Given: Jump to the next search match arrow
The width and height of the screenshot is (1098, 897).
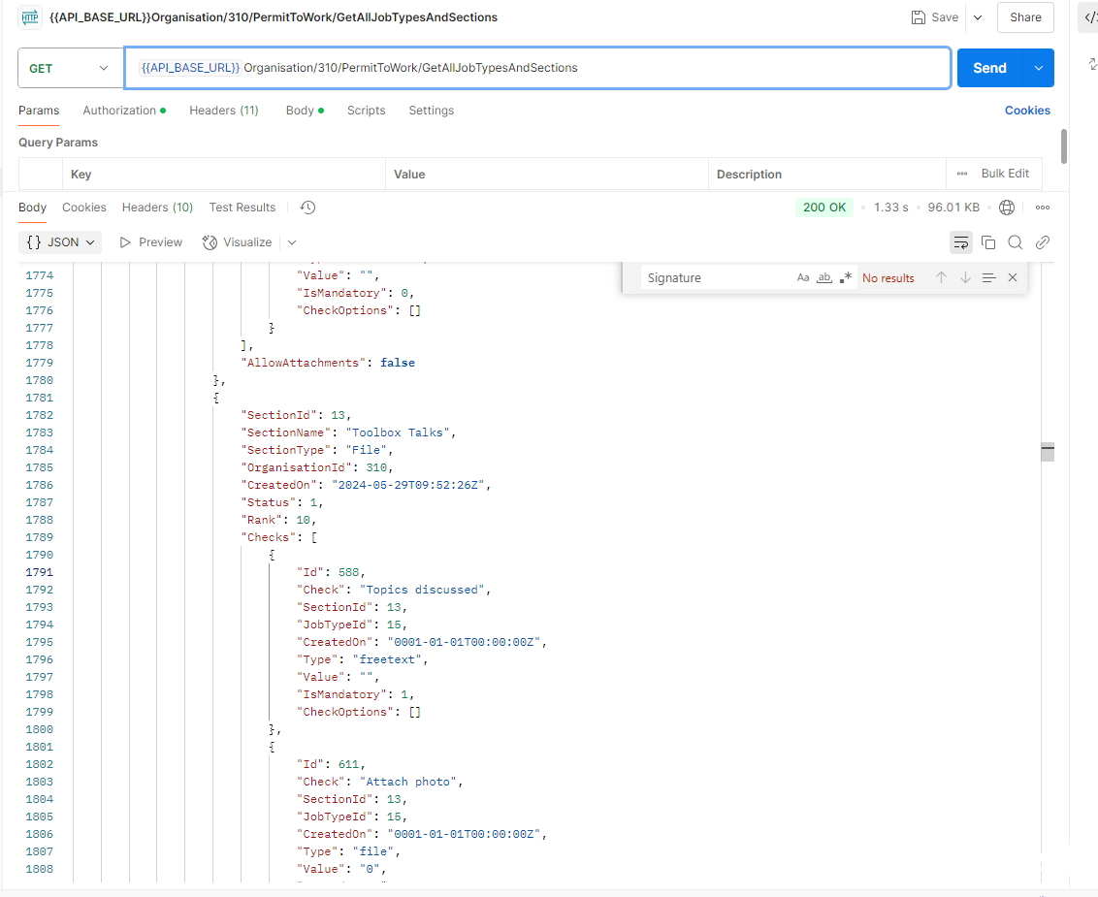Looking at the screenshot, I should click(965, 278).
